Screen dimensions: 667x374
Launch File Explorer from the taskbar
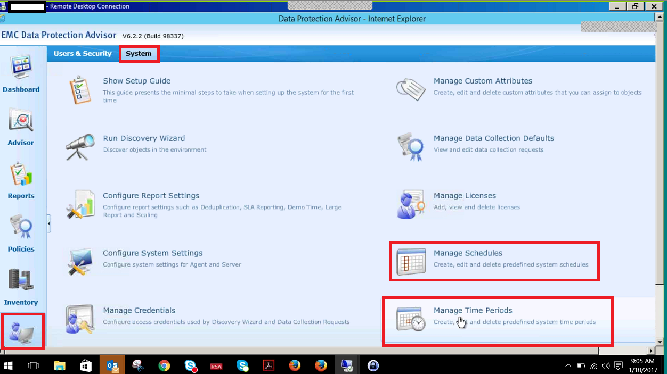point(60,365)
